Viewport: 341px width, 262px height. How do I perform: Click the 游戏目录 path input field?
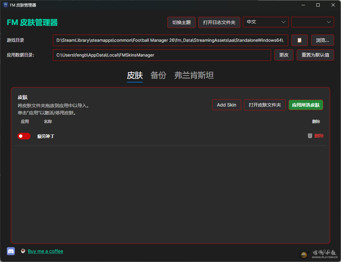[x=170, y=40]
